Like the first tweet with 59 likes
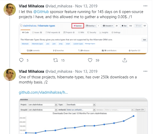This screenshot has height=134, width=157. pyautogui.click(x=90, y=60)
